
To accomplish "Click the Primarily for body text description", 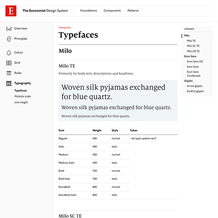I will (x=96, y=74).
